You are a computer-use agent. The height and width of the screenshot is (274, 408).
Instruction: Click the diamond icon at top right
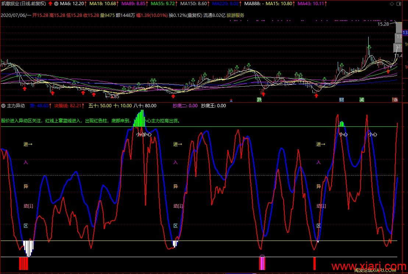(392, 4)
